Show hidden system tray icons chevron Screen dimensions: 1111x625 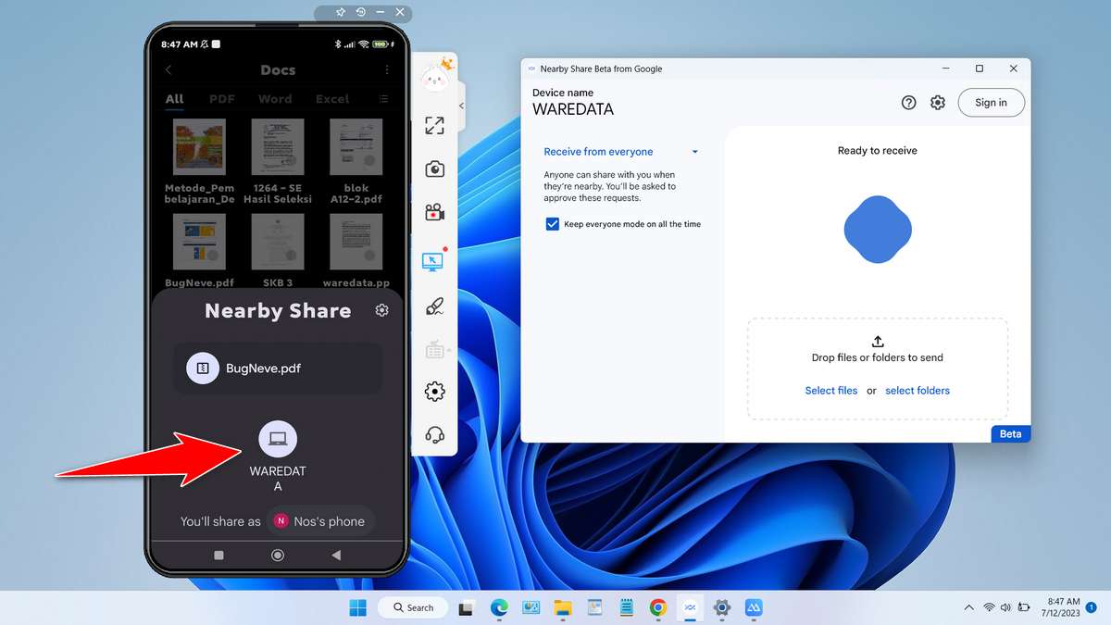pyautogui.click(x=968, y=607)
